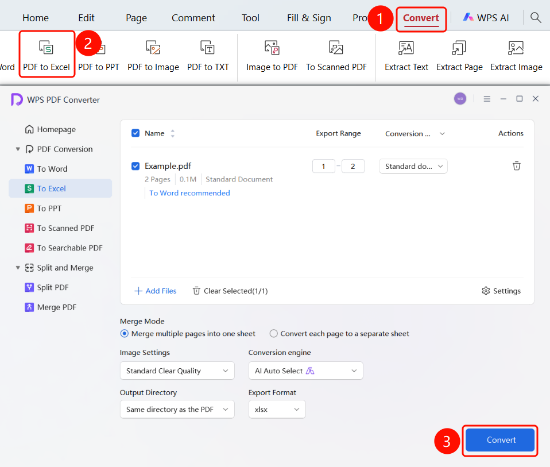
Task: Collapse the Split and Merge section
Action: 18,268
